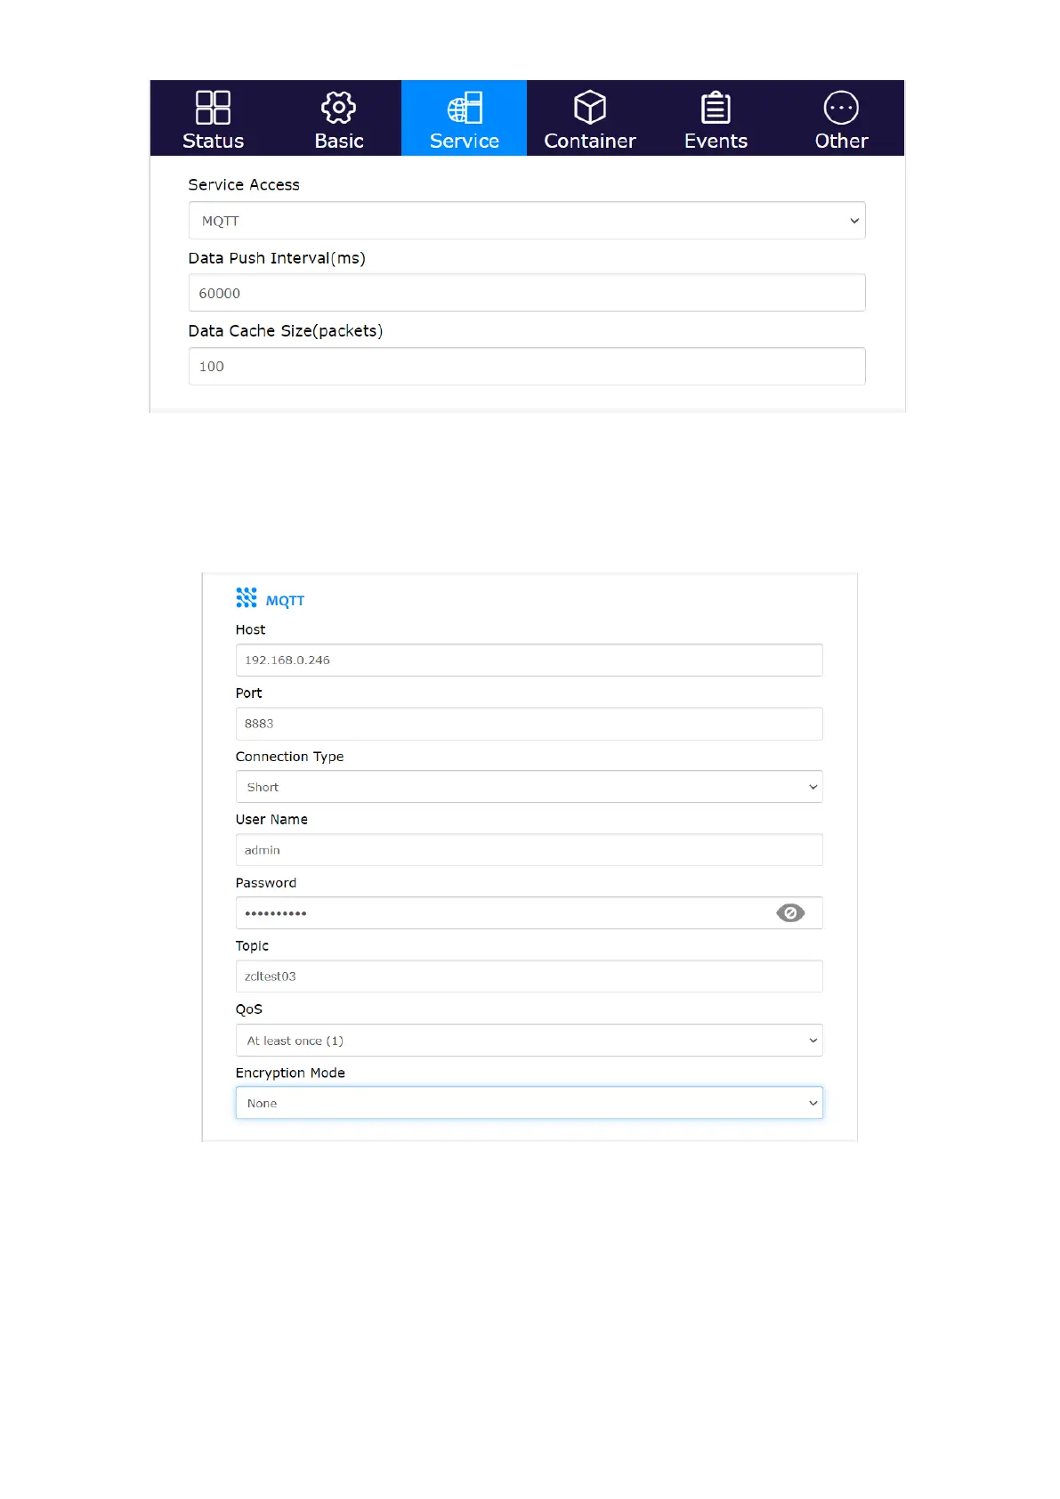Toggle password visibility eye icon

(x=790, y=913)
